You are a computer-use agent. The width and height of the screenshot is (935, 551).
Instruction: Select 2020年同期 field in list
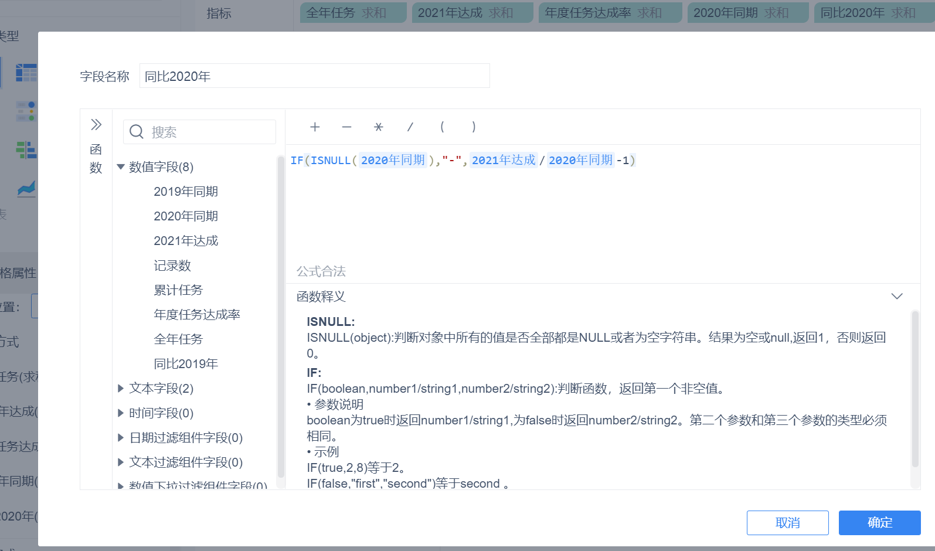(x=186, y=216)
